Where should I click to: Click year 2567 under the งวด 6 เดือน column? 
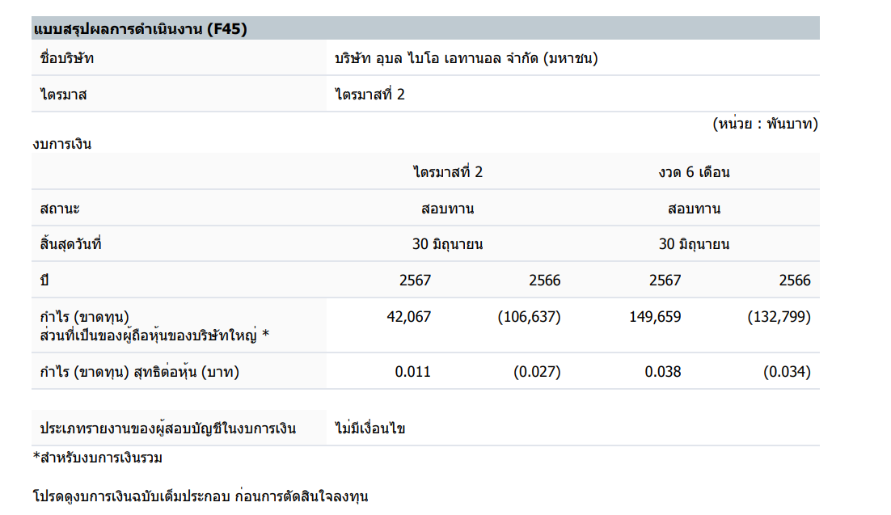pos(665,281)
